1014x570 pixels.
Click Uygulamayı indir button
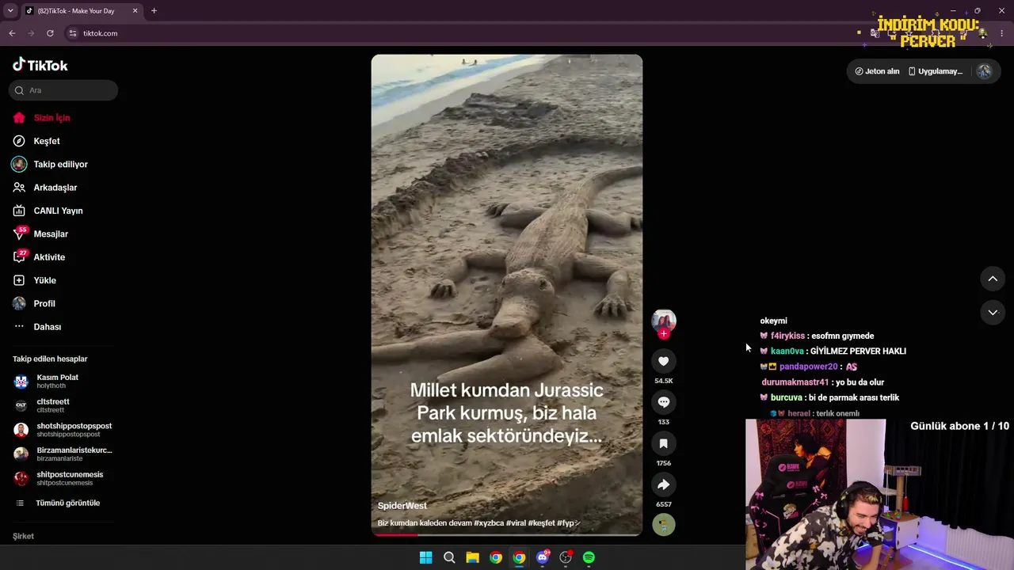click(x=936, y=71)
